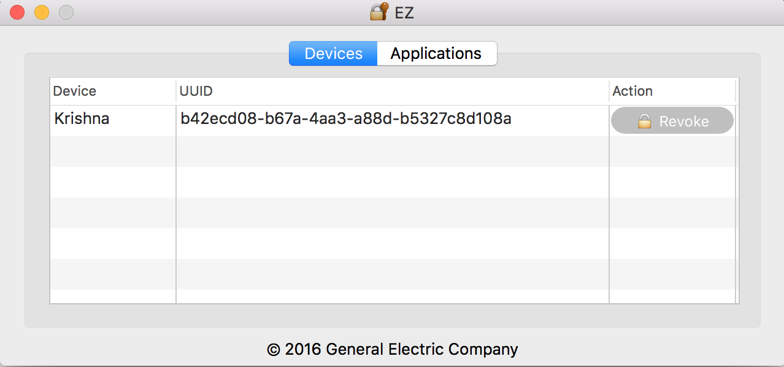Select the Krishna device name cell

pos(82,118)
